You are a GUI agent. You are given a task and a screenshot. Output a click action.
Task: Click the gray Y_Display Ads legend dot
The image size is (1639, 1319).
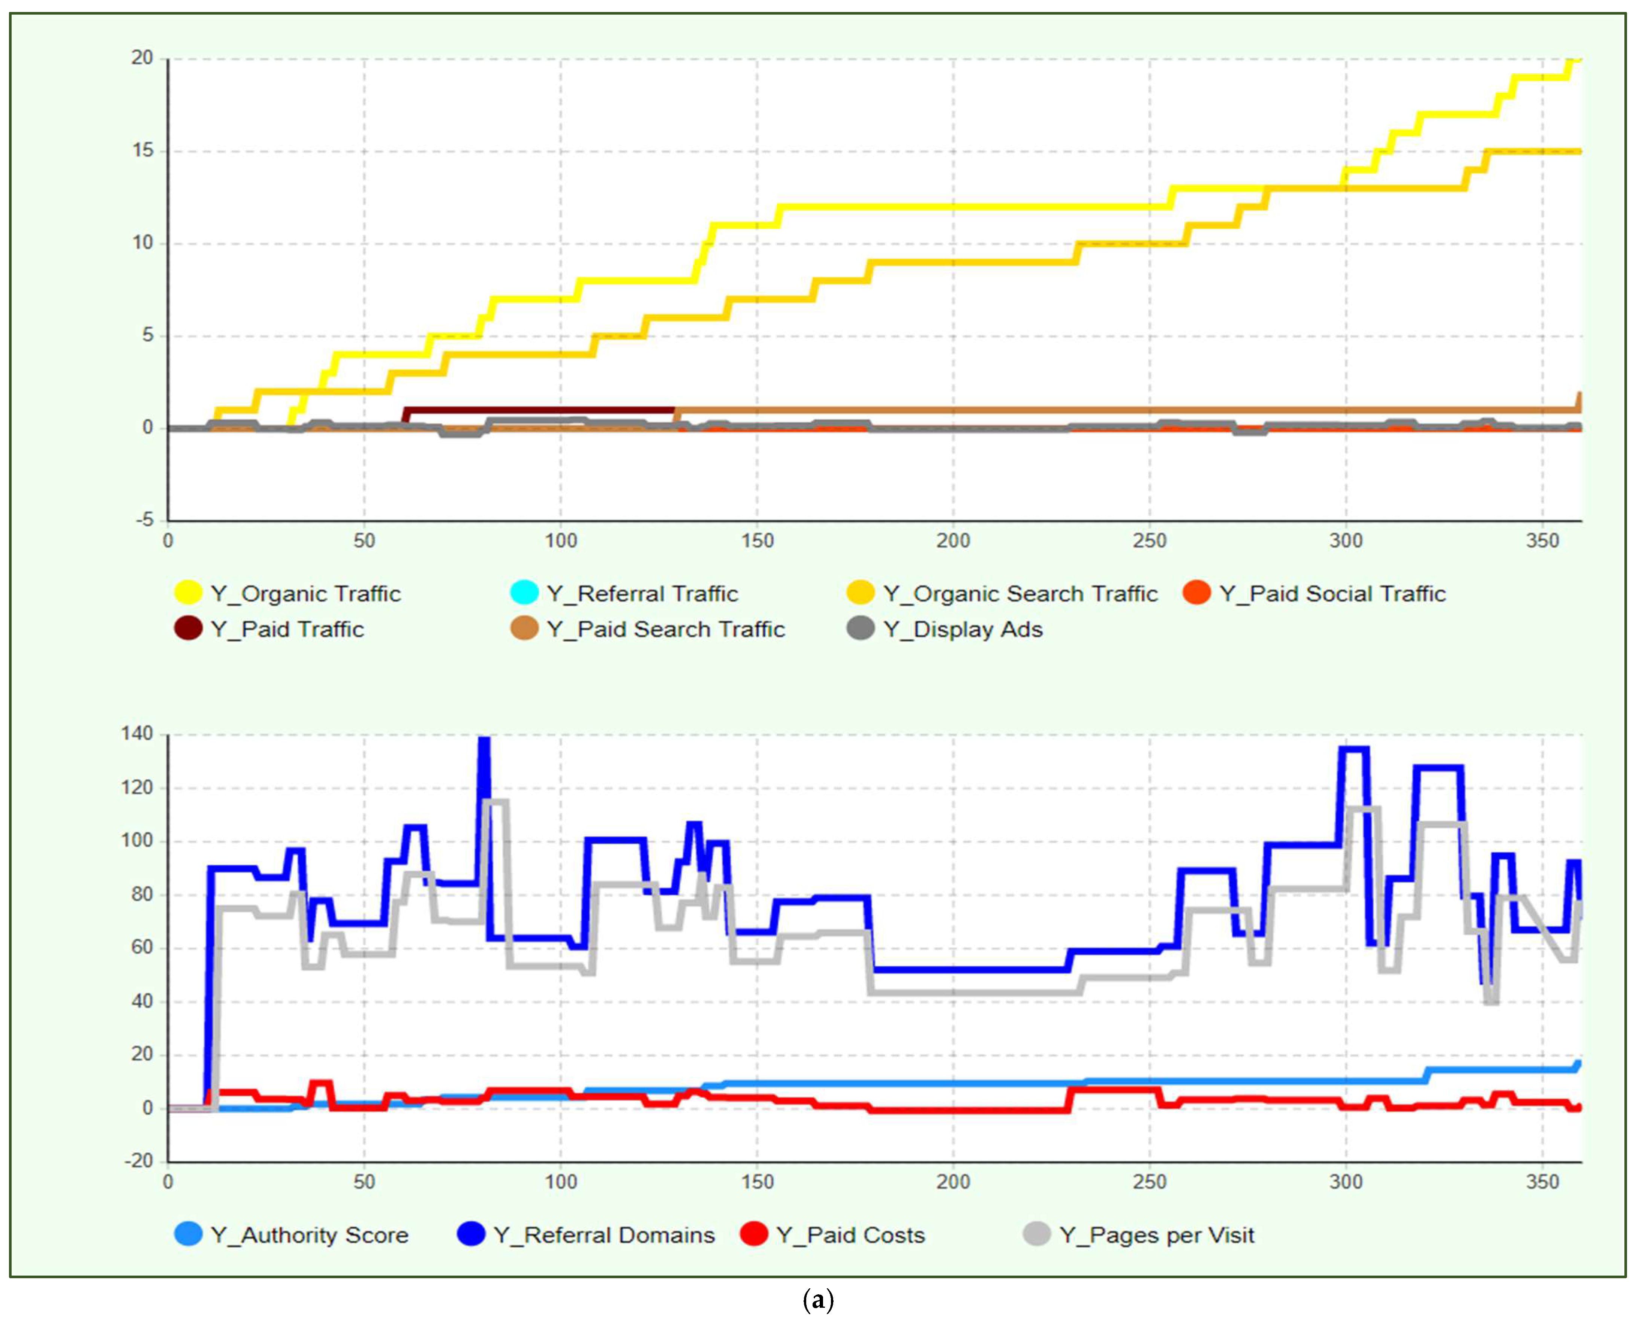click(860, 628)
